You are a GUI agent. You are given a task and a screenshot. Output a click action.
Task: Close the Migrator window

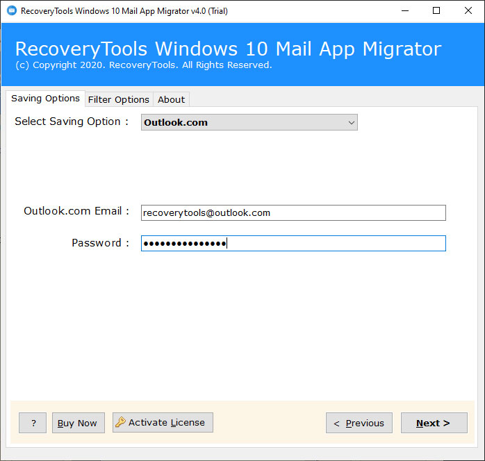(x=468, y=11)
